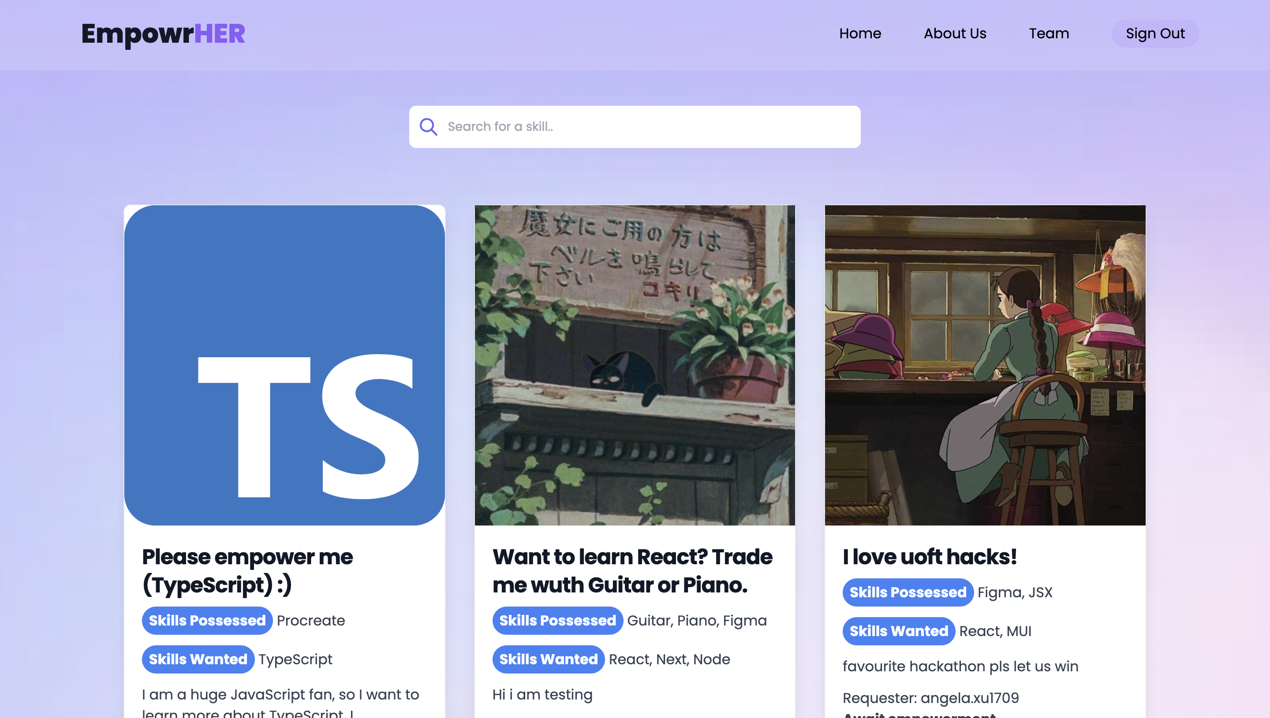Go to the About Us page
The image size is (1270, 718).
coord(955,33)
